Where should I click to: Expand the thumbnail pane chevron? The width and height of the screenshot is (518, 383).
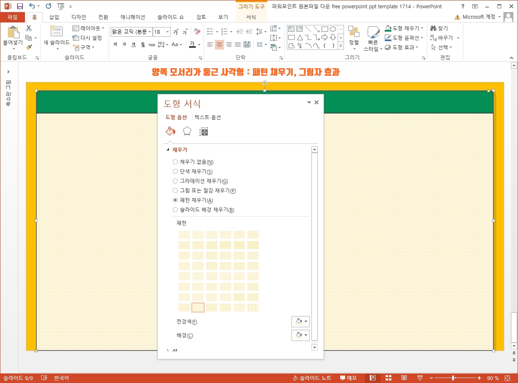coord(8,72)
